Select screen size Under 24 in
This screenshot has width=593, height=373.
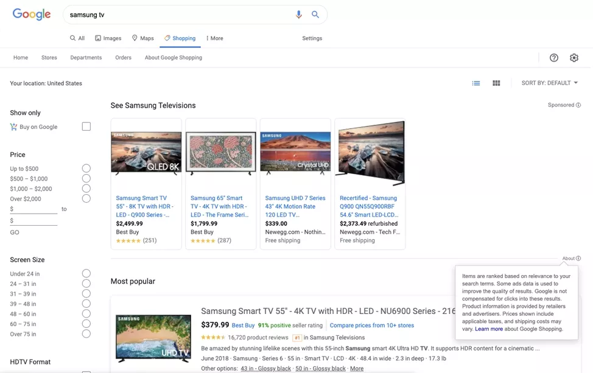click(x=86, y=274)
